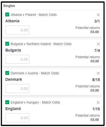Screen dimensions: 106x127
Task: Click the Albania v Poland match title
Action: (x=34, y=15)
